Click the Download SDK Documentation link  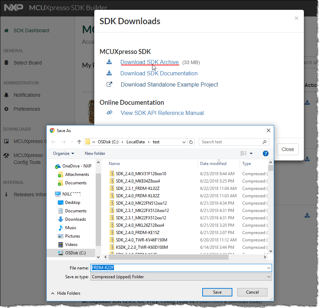tap(159, 73)
